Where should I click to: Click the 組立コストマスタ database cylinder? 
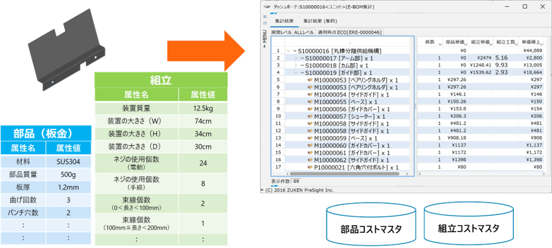(x=468, y=224)
